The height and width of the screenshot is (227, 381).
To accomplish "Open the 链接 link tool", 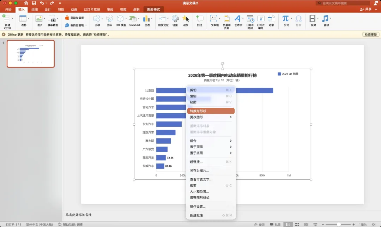I will pos(175,21).
